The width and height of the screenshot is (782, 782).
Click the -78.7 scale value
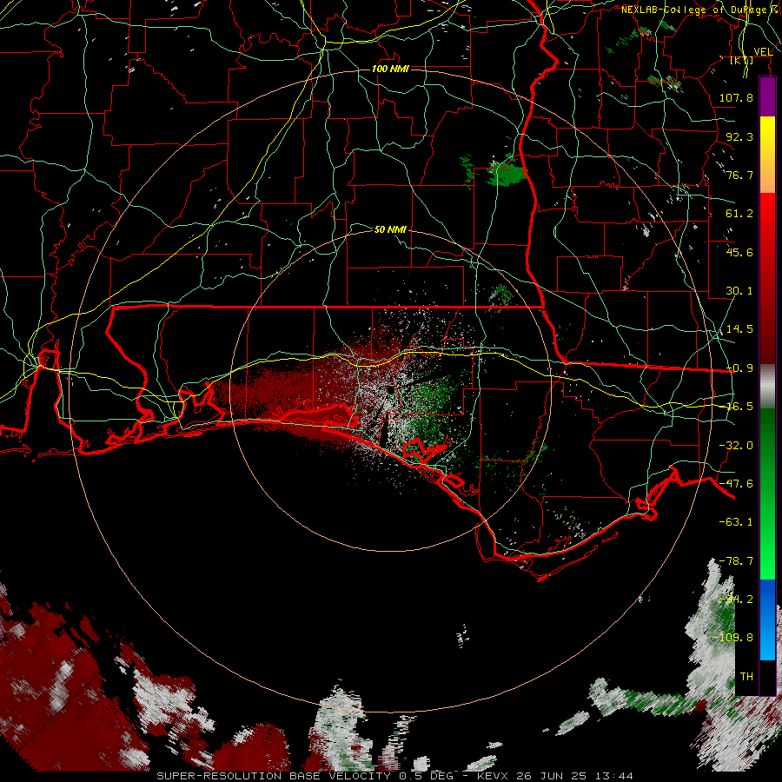[x=736, y=561]
